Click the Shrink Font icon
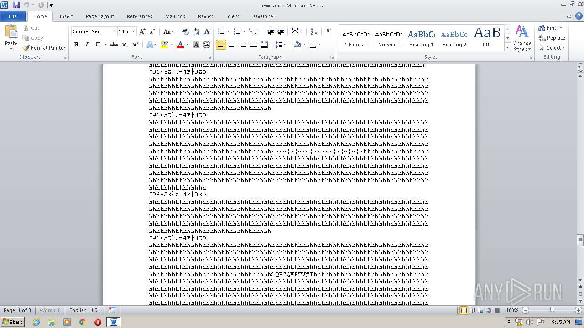Viewport: 584px width, 328px height. tap(152, 31)
